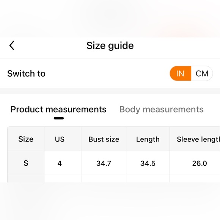This screenshot has height=220, width=220.
Task: Click the black underline indicator under Product measurements
Action: (59, 118)
